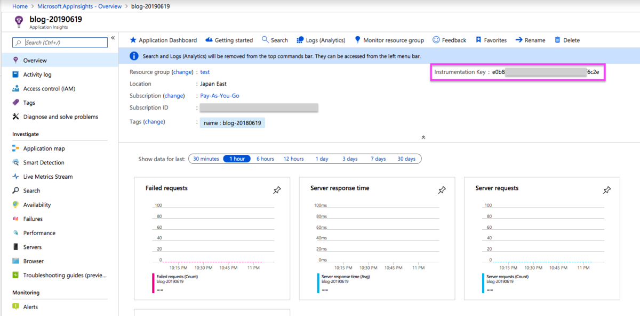
Task: Click the Application map icon
Action: tap(15, 148)
